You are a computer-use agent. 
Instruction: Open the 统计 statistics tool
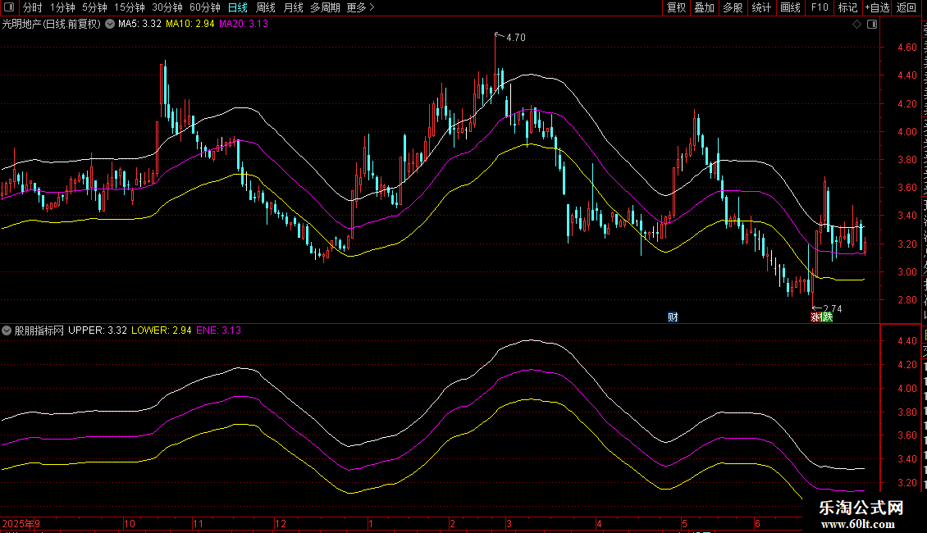point(761,7)
